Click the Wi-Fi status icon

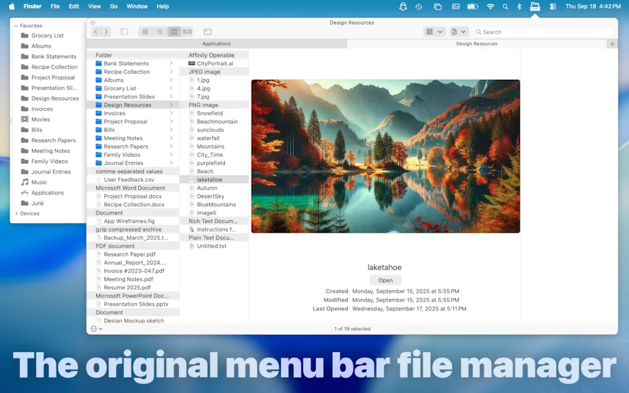pyautogui.click(x=491, y=6)
